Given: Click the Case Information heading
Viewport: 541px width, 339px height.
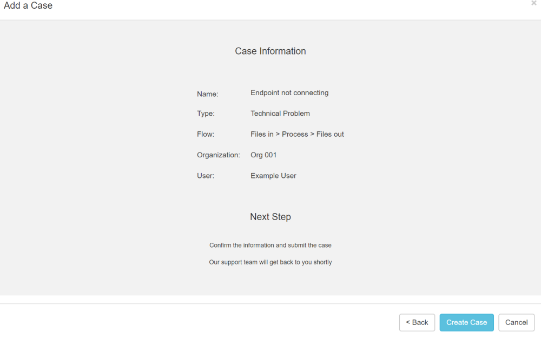Looking at the screenshot, I should click(270, 51).
